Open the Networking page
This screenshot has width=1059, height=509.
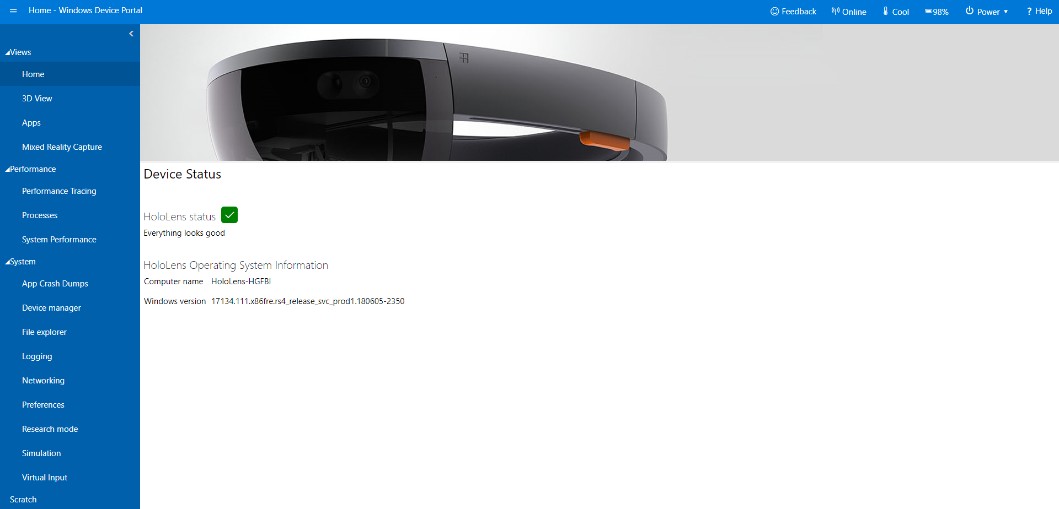pyautogui.click(x=70, y=381)
